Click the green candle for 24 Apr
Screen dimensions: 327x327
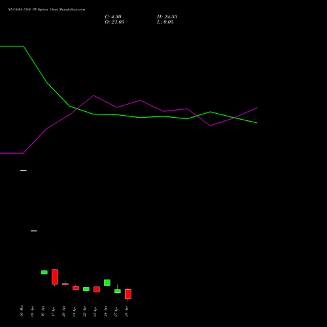[107, 283]
